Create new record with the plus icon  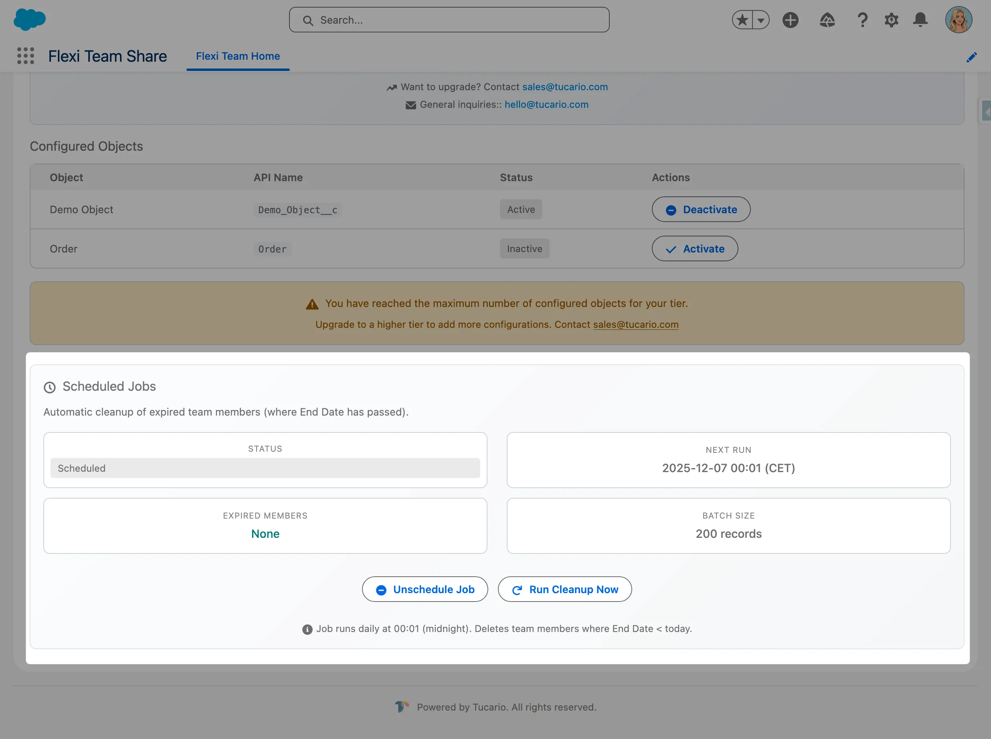[790, 20]
